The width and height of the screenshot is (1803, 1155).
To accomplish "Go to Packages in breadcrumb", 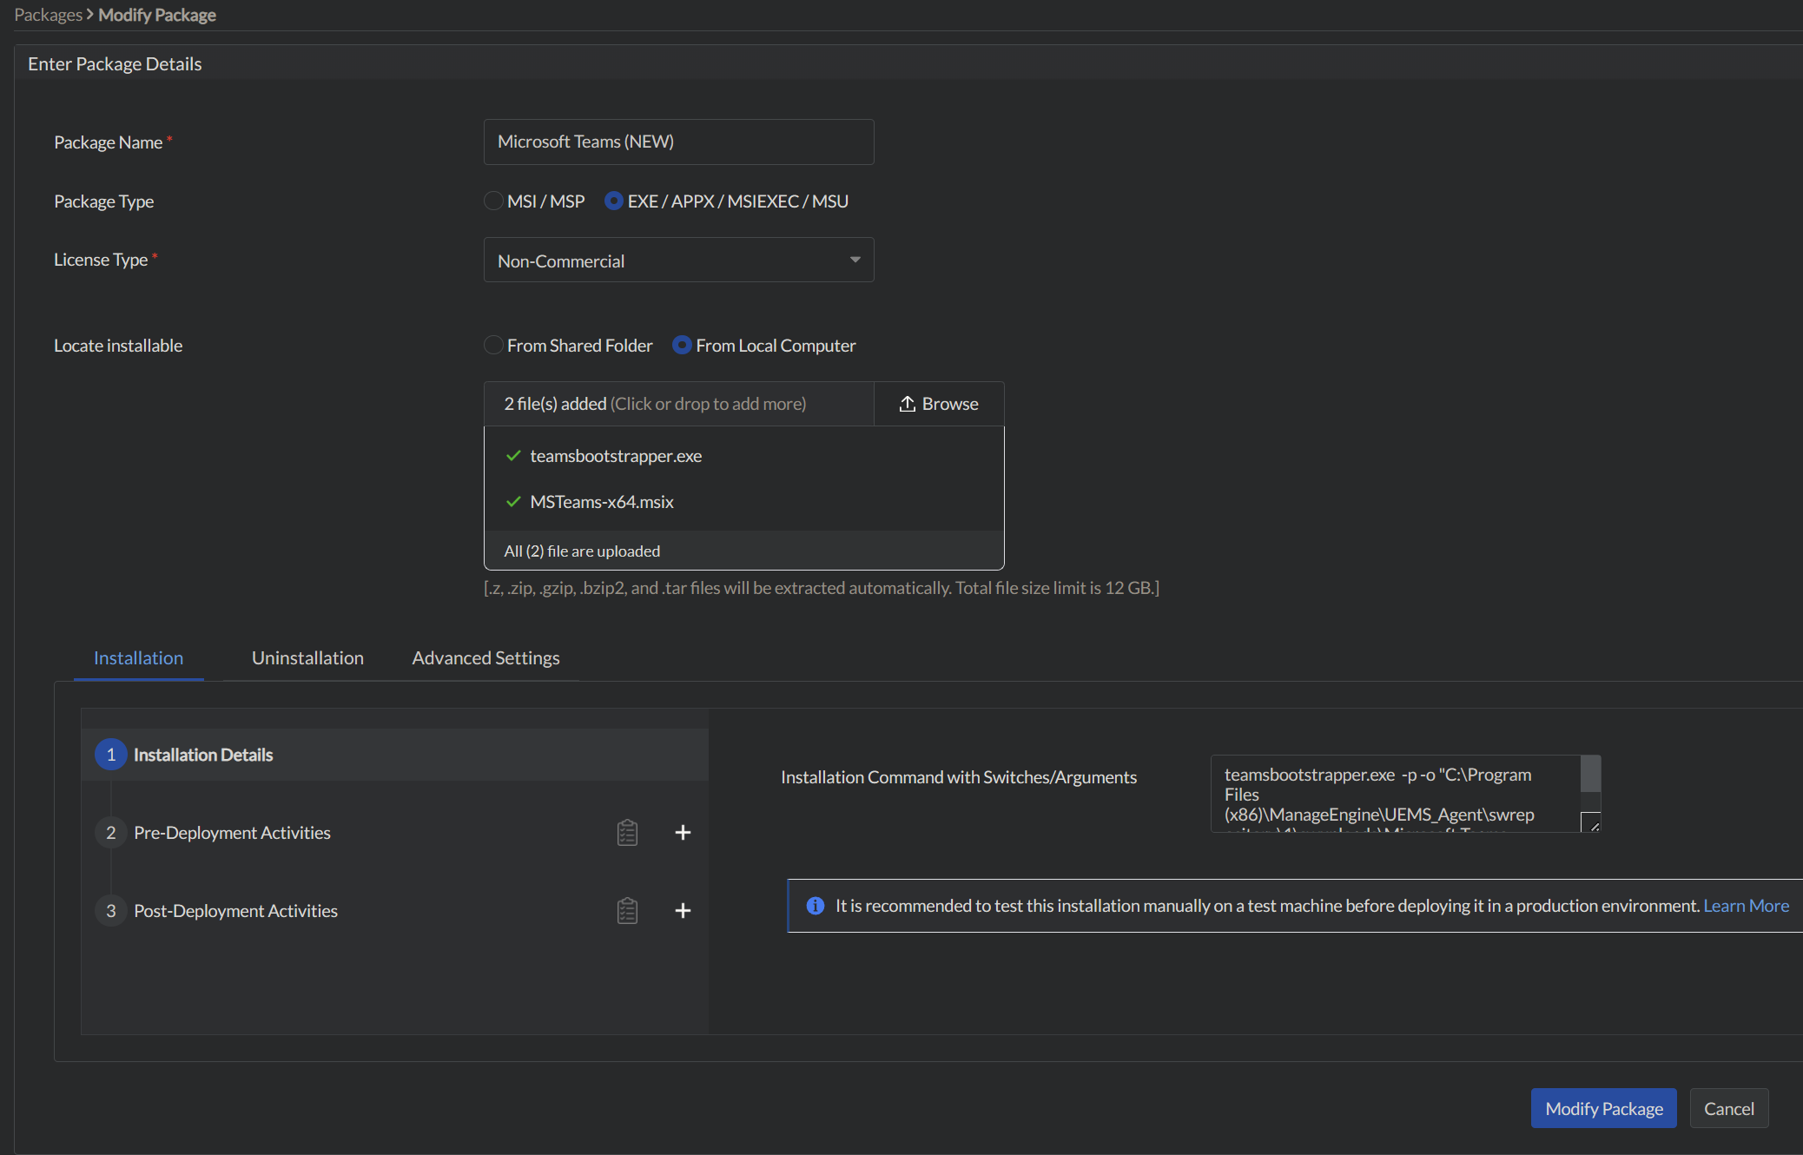I will [48, 15].
